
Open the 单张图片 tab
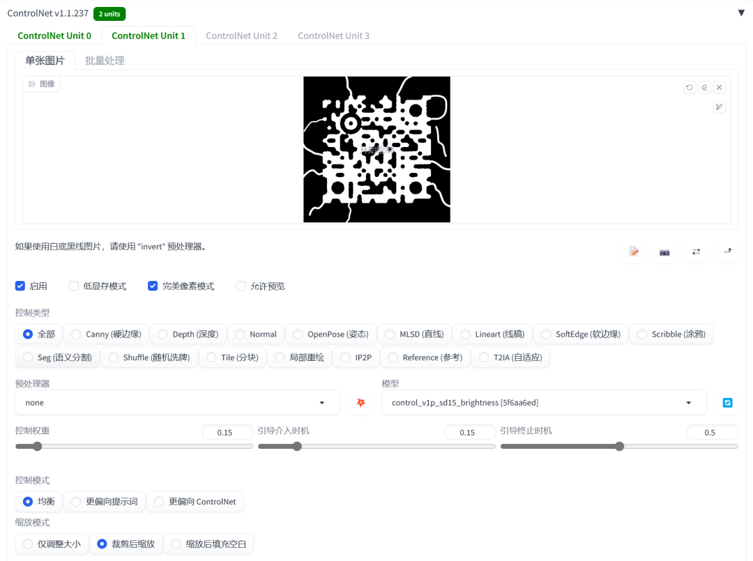[x=45, y=61]
